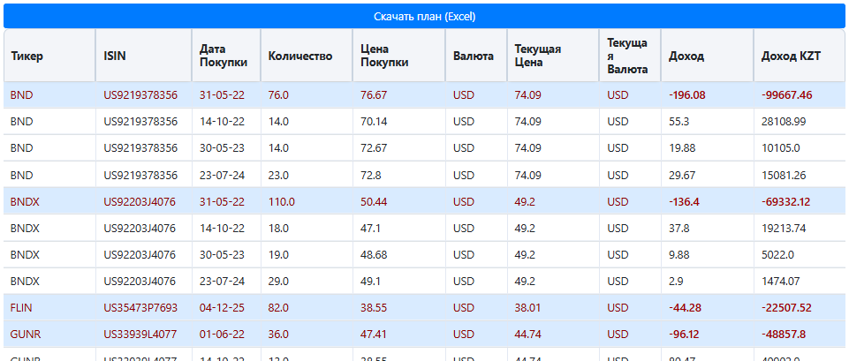Image resolution: width=849 pixels, height=361 pixels.
Task: Click the Доход column header
Action: 686,56
